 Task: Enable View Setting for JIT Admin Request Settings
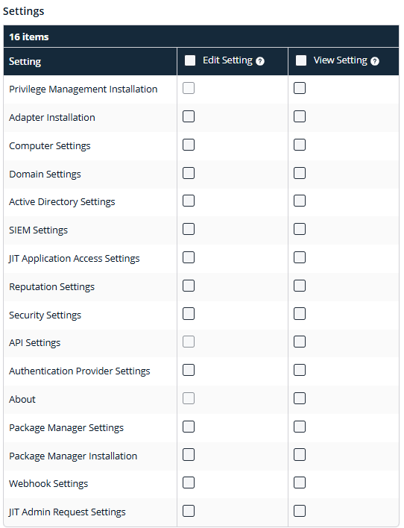click(300, 511)
